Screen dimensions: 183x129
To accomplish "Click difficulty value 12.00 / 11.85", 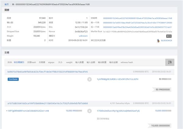I will point(81,23).
